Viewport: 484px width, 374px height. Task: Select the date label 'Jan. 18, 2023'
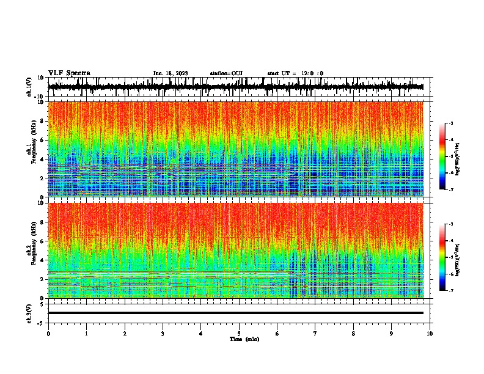point(170,73)
